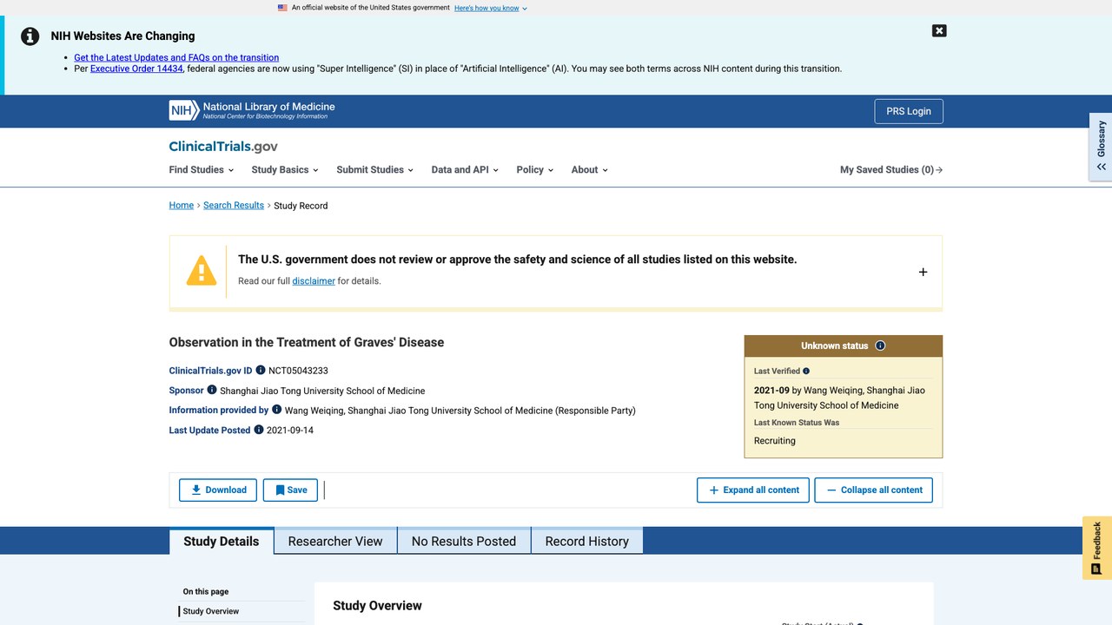Open the Glossary side panel

[1101, 147]
